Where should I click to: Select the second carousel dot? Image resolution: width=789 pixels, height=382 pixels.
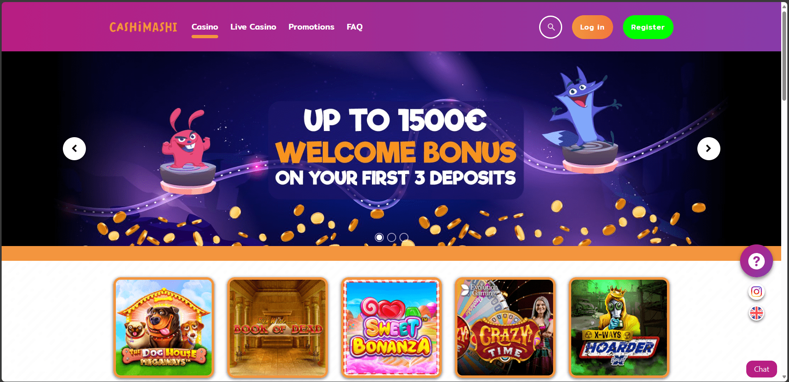click(x=392, y=237)
